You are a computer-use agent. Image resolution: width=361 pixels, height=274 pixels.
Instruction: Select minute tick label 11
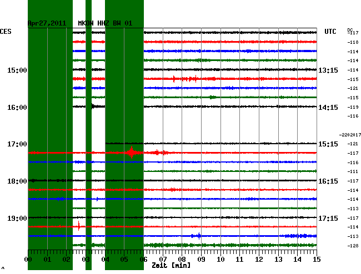point(239,260)
